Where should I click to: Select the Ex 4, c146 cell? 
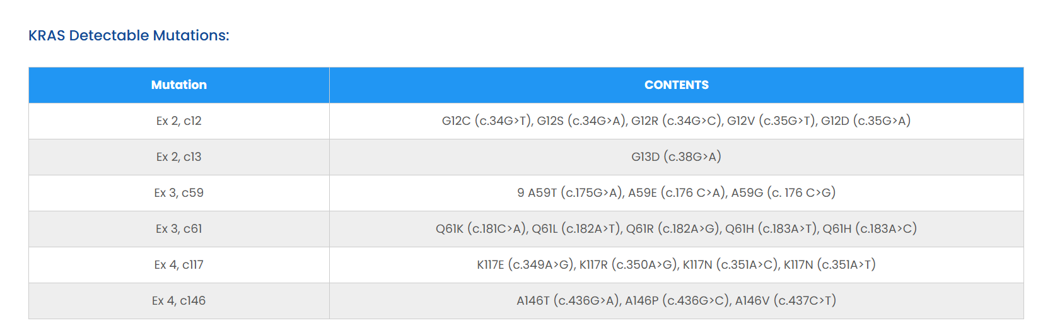pyautogui.click(x=179, y=301)
